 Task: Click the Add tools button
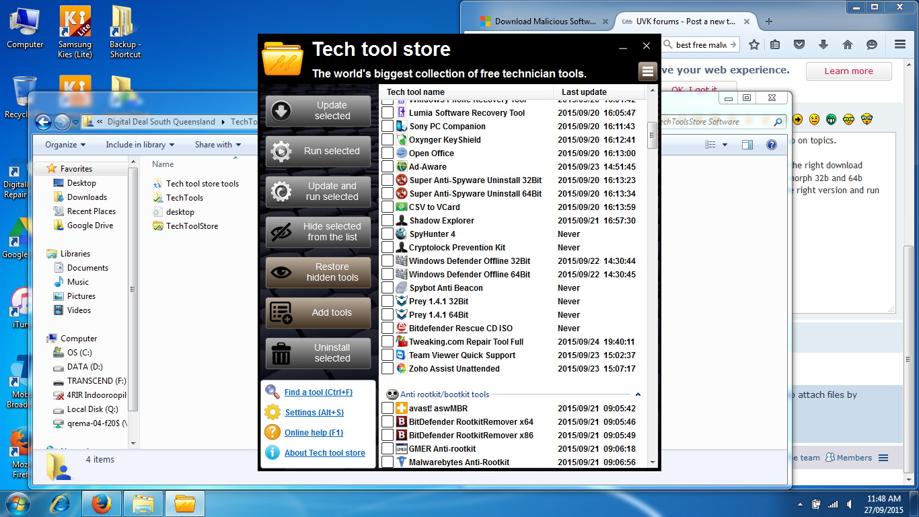(318, 313)
